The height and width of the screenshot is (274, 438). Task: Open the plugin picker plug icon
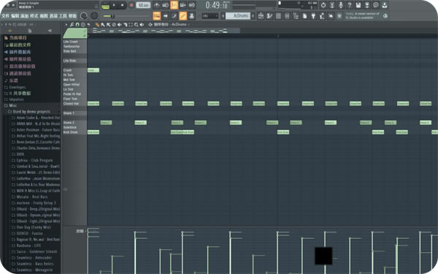tap(313, 16)
